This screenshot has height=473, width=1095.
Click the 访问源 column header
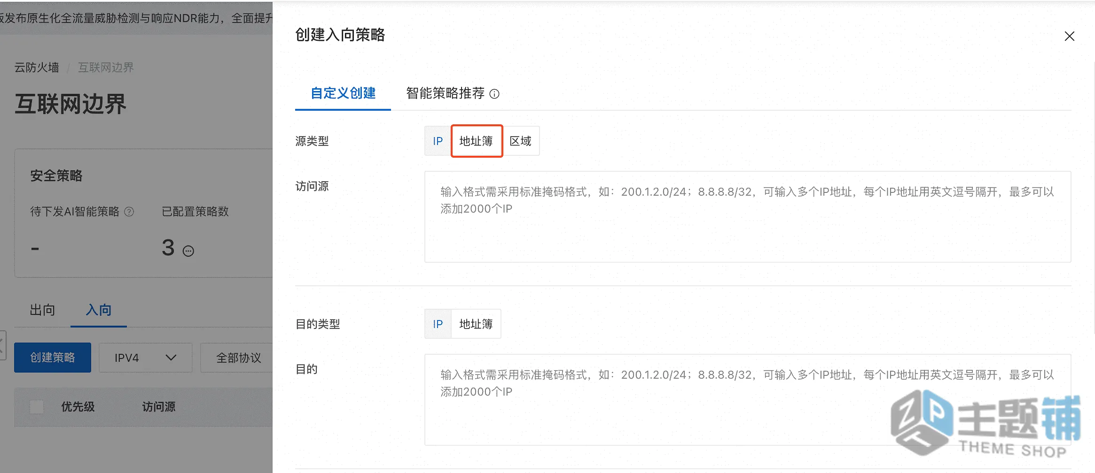159,407
